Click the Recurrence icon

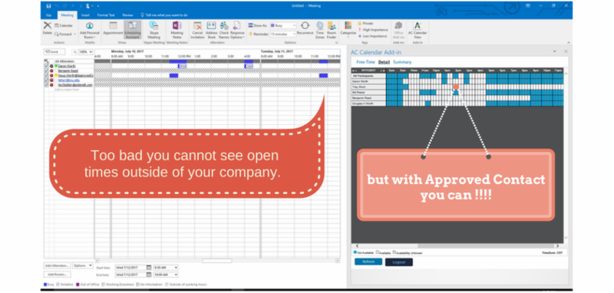(305, 28)
